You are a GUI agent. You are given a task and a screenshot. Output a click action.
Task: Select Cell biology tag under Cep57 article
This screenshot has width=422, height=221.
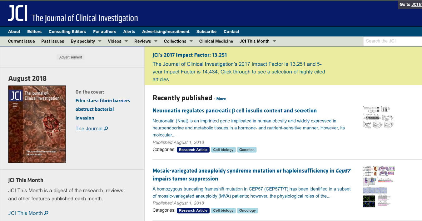click(x=223, y=210)
